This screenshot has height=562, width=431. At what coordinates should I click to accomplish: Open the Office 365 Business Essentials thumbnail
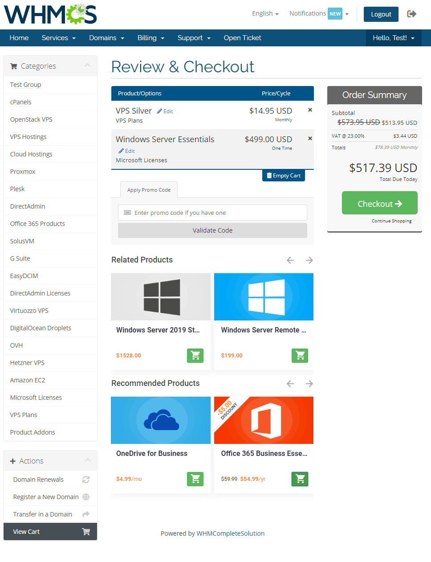click(264, 420)
